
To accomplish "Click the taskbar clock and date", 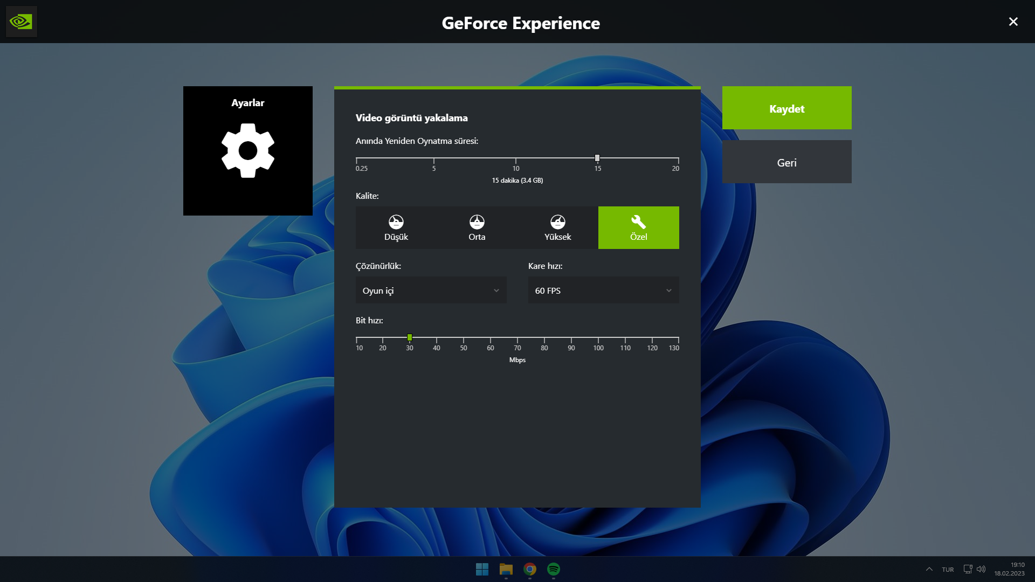I will [1010, 569].
